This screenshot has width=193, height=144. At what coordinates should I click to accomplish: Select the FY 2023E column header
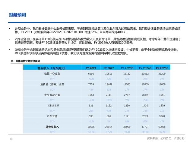(127, 68)
